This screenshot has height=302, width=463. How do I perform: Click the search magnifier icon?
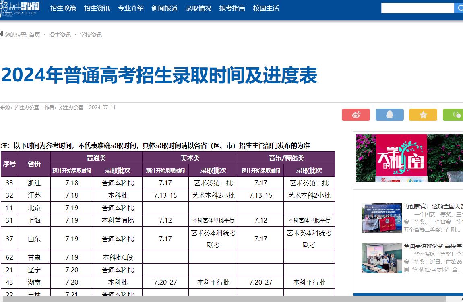tap(459, 8)
